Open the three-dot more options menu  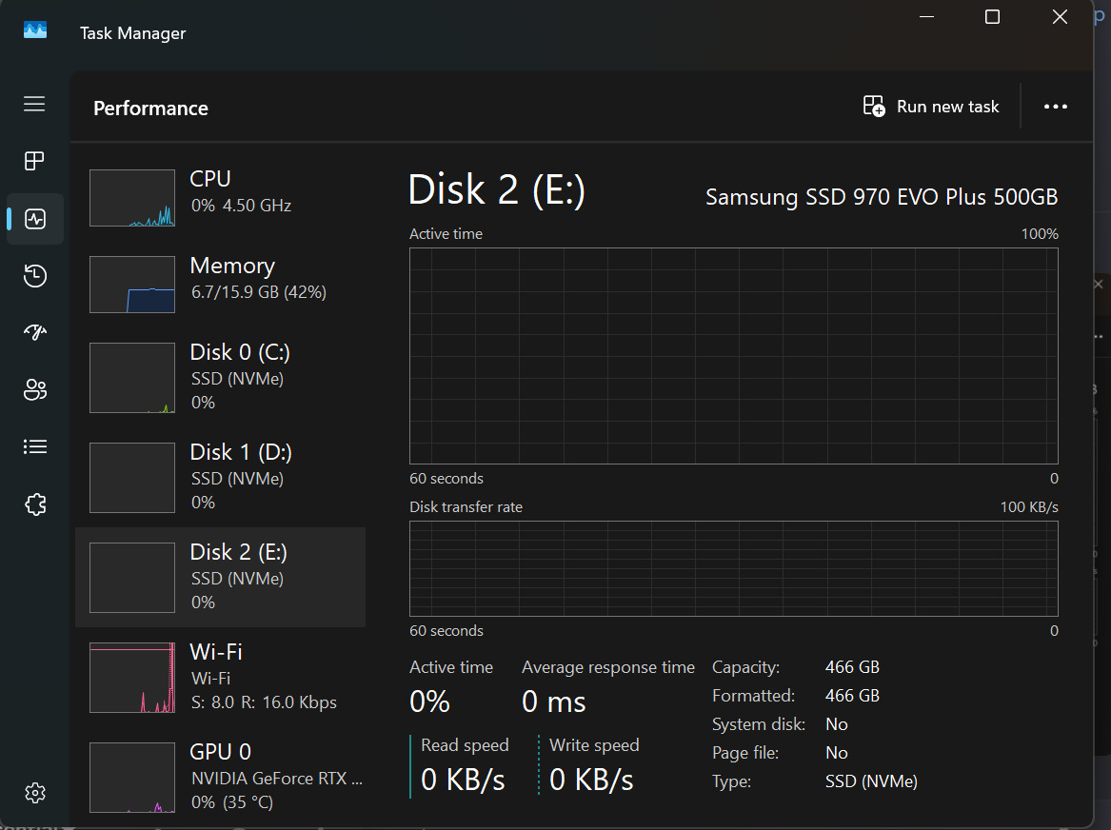tap(1055, 107)
